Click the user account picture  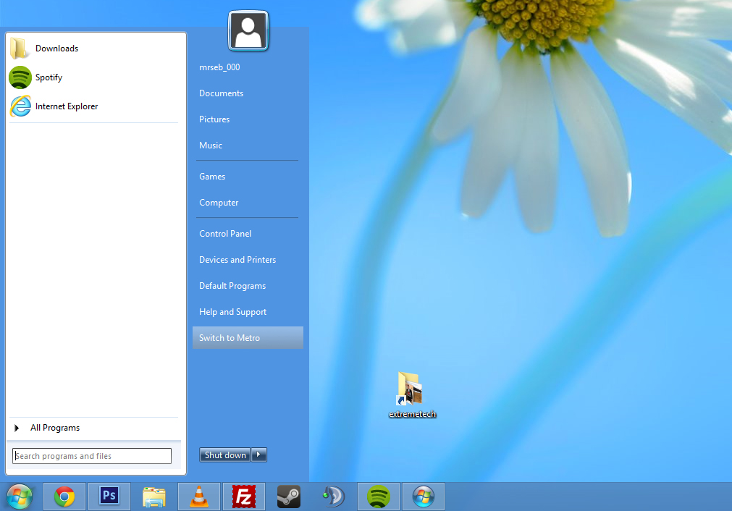248,30
